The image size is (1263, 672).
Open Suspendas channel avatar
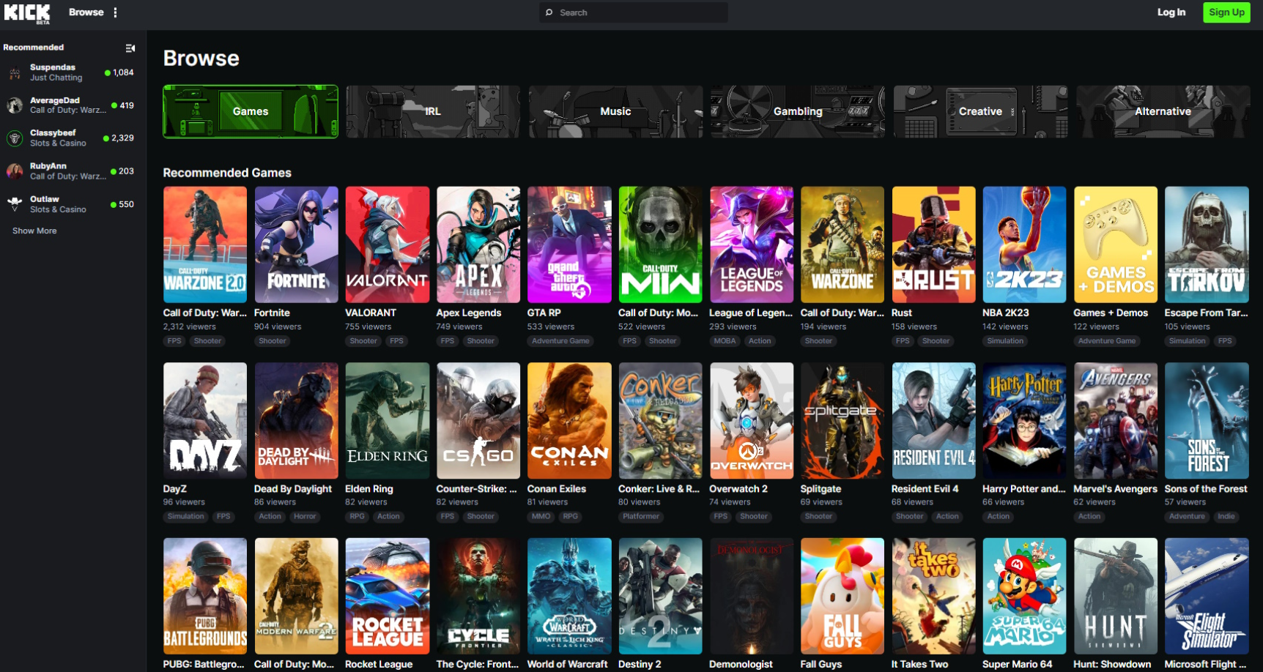15,72
